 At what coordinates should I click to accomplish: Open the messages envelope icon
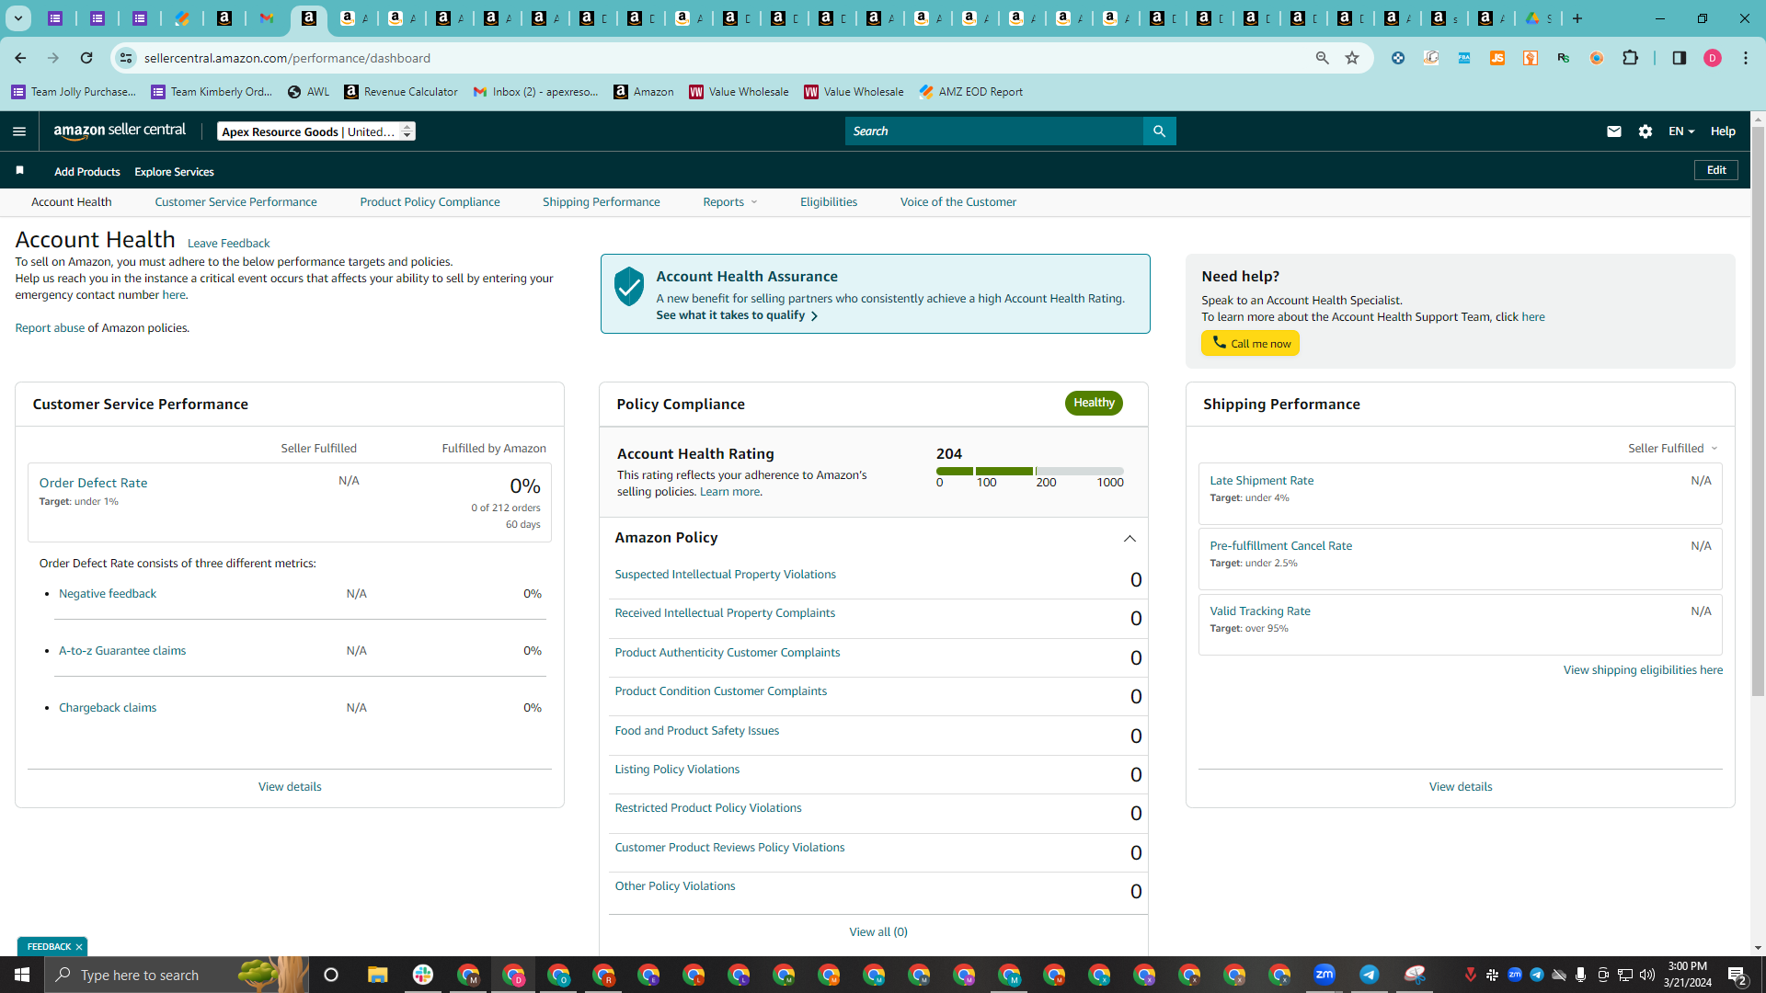tap(1613, 131)
